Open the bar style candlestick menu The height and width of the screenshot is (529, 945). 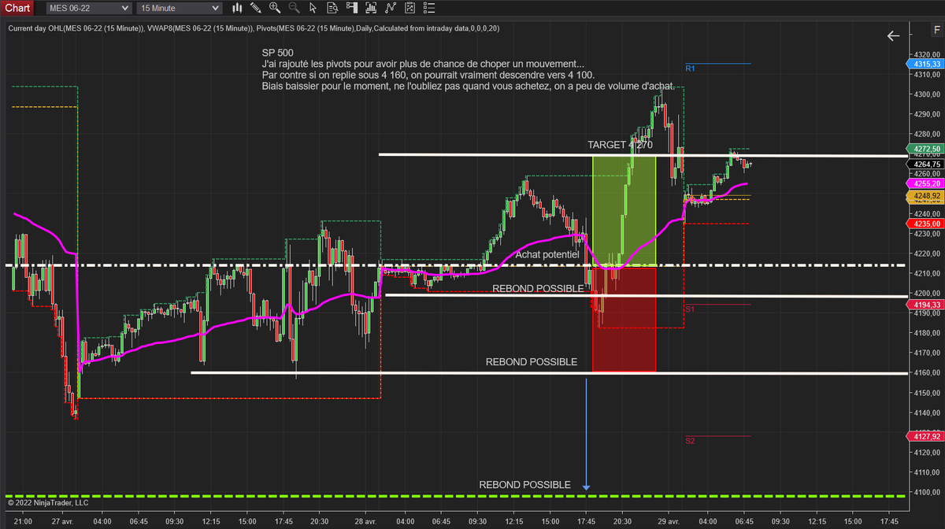tap(239, 8)
